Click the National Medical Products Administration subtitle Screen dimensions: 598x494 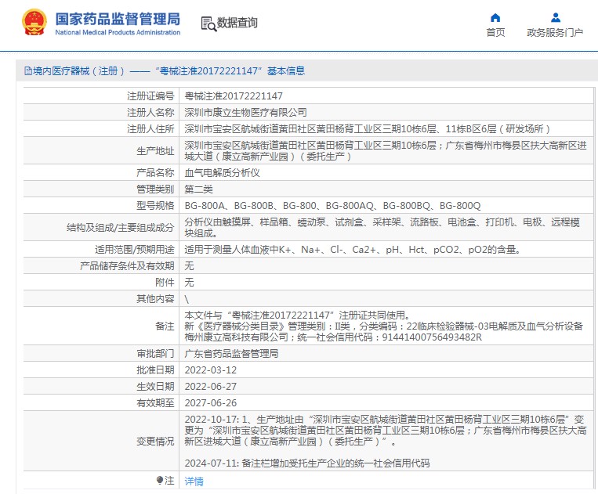click(118, 32)
